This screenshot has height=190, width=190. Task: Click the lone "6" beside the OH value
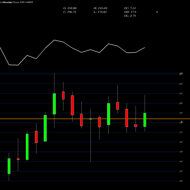[x=157, y=12]
